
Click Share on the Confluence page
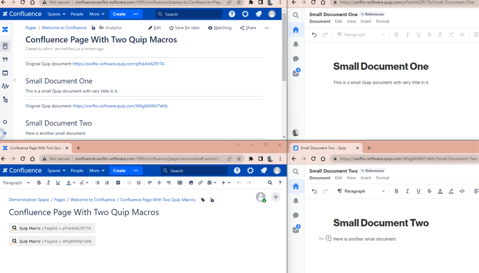[x=248, y=28]
